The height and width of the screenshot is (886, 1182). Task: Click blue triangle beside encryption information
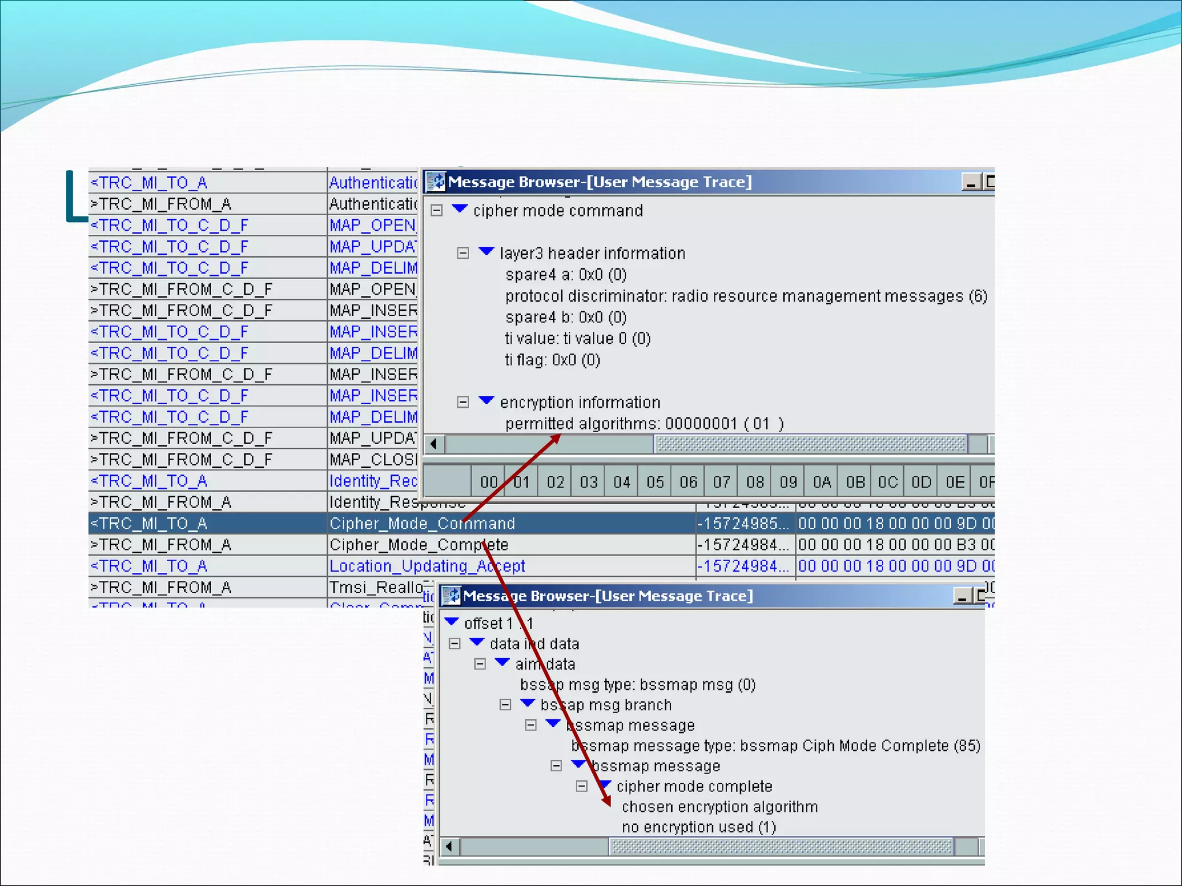(487, 400)
